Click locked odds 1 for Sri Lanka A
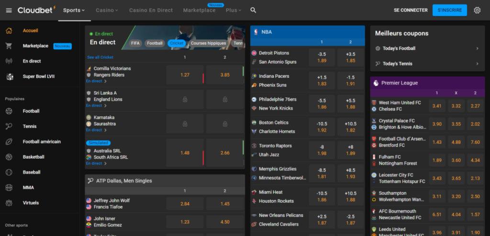The height and width of the screenshot is (236, 490). point(185,99)
